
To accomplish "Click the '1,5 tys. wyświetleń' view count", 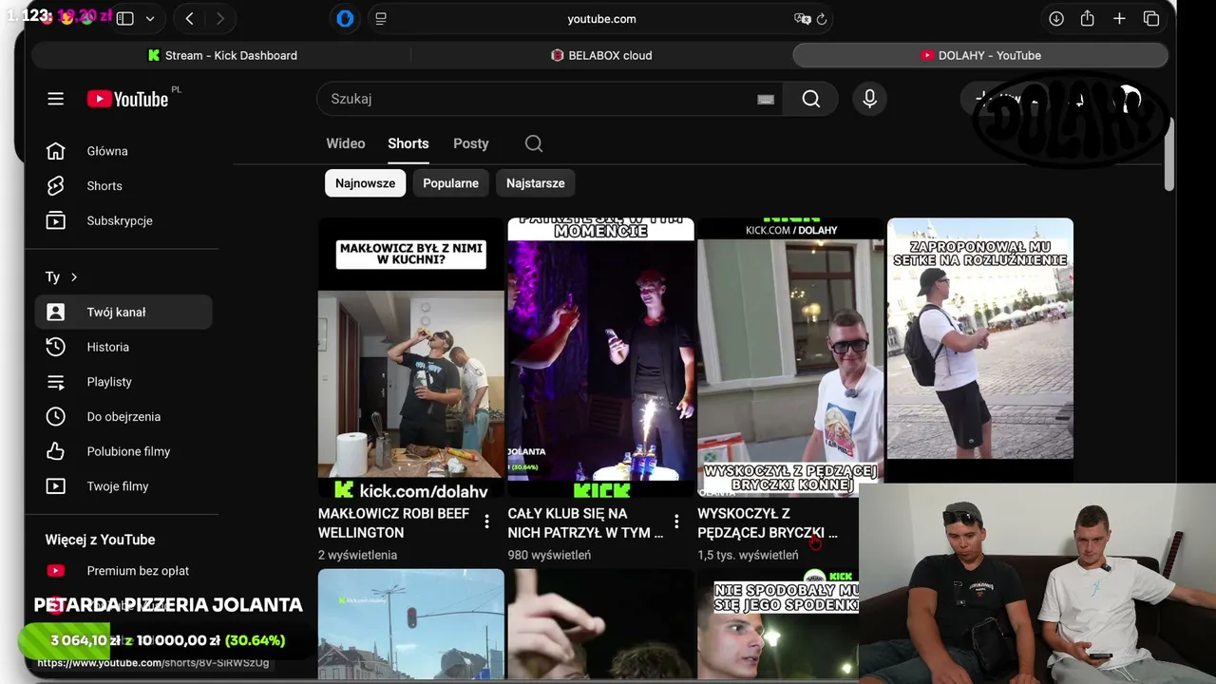I will pos(748,555).
